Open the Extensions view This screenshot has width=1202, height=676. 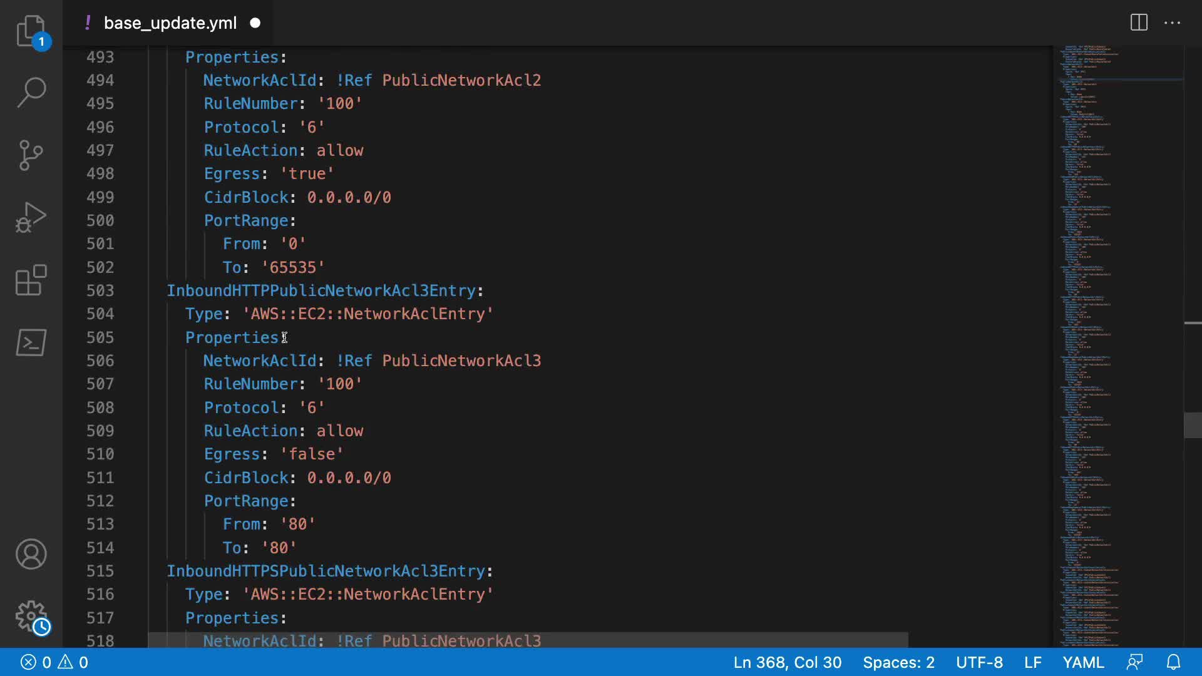(x=31, y=280)
